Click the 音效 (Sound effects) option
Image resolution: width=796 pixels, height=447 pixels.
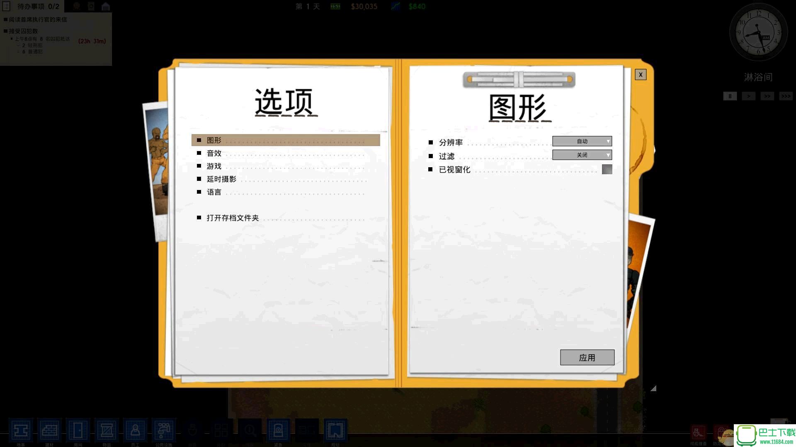point(214,153)
